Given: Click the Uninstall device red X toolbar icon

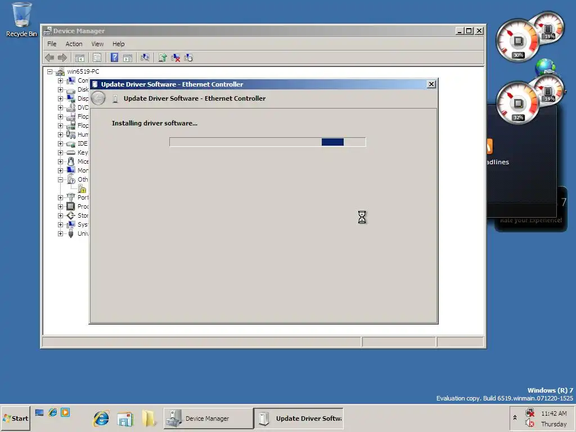Looking at the screenshot, I should pyautogui.click(x=175, y=58).
